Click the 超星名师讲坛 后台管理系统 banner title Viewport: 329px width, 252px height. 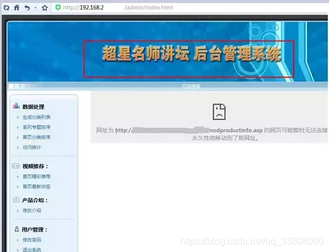pyautogui.click(x=191, y=54)
